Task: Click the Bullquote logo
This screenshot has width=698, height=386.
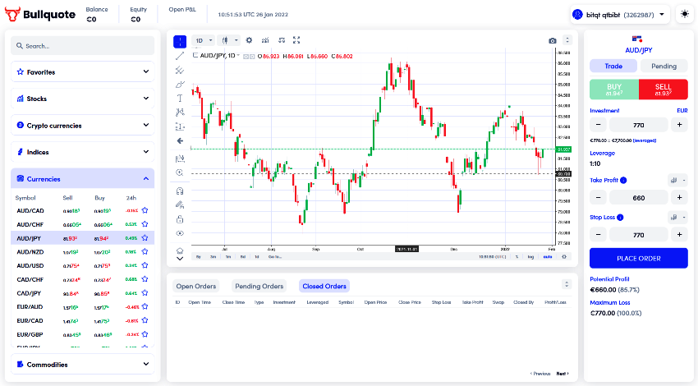Action: point(40,14)
